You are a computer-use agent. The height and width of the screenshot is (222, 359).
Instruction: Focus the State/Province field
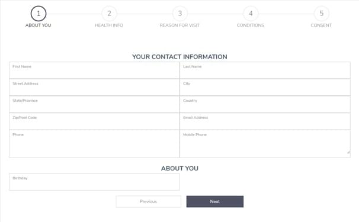click(x=94, y=104)
